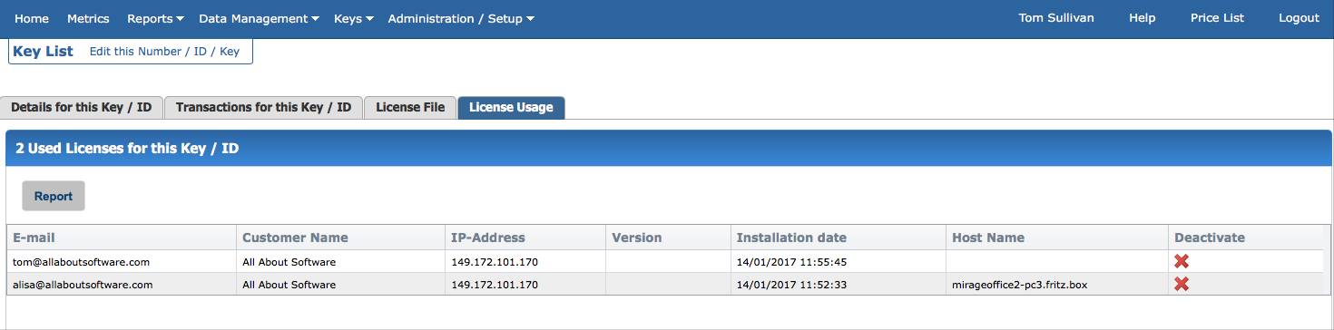
Task: Open Tom Sullivan user profile
Action: pos(1056,18)
